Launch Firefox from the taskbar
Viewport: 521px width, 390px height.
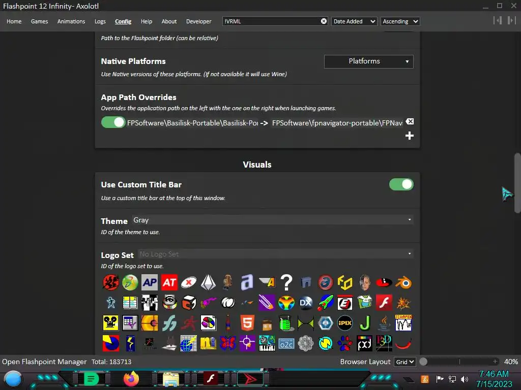[x=131, y=378]
